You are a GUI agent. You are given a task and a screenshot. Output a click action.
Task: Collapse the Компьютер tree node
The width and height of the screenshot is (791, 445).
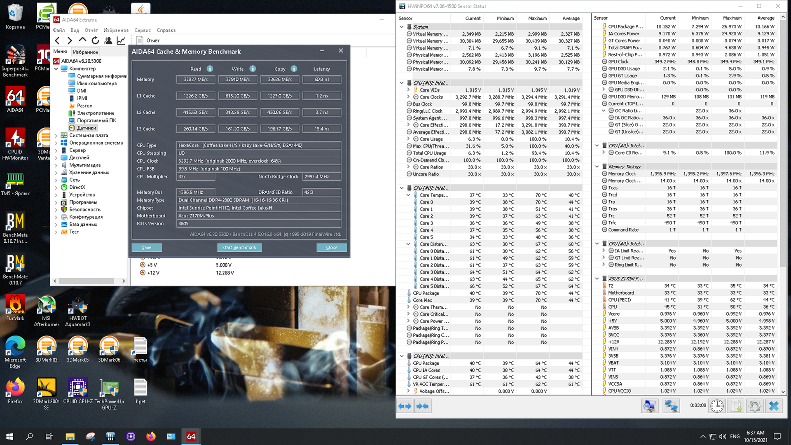(x=56, y=69)
